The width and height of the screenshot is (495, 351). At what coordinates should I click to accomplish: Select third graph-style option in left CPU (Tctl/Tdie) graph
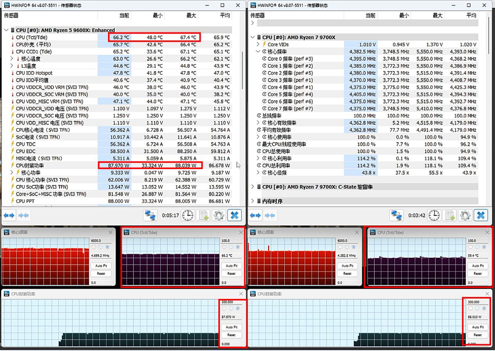point(238,247)
